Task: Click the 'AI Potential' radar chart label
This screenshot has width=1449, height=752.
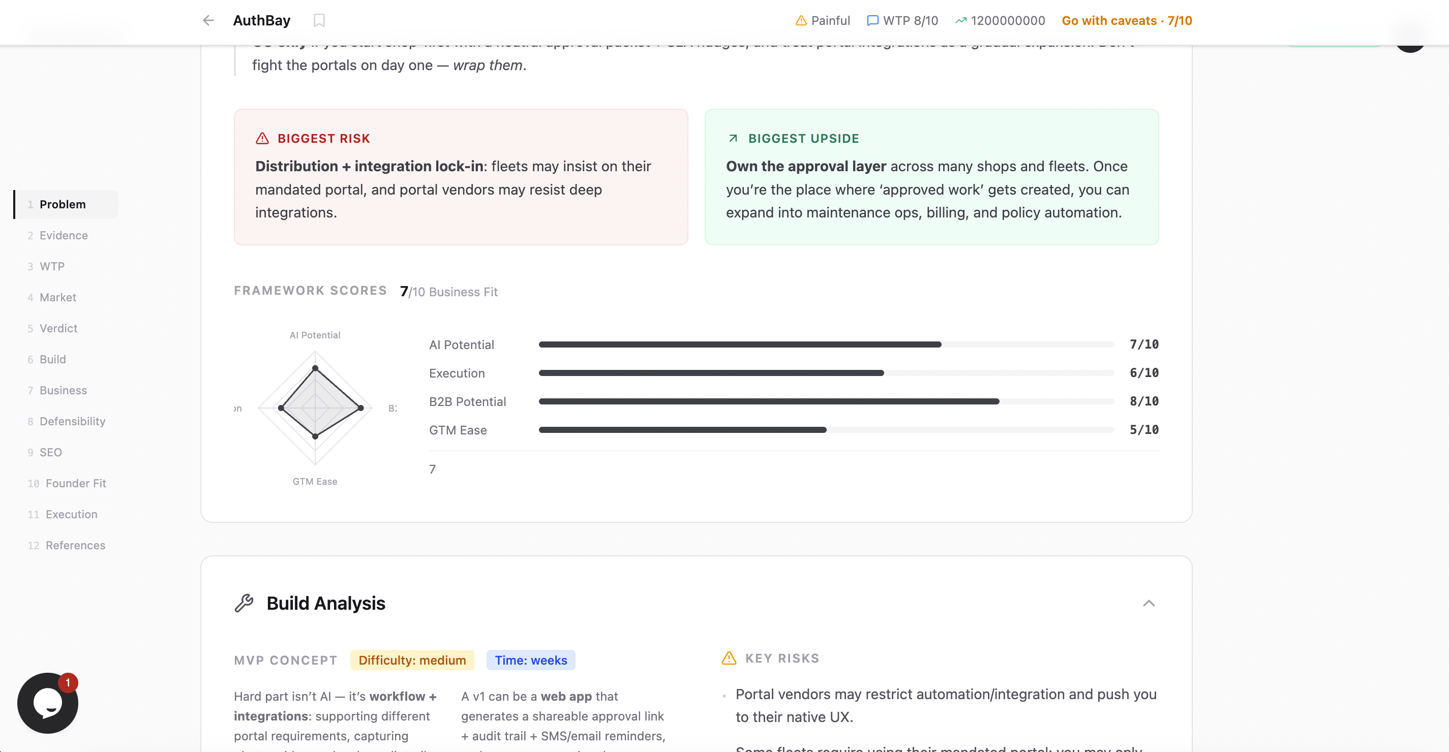Action: (x=315, y=335)
